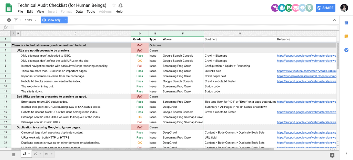
Task: Open the Edit menu
Action: click(30, 11)
